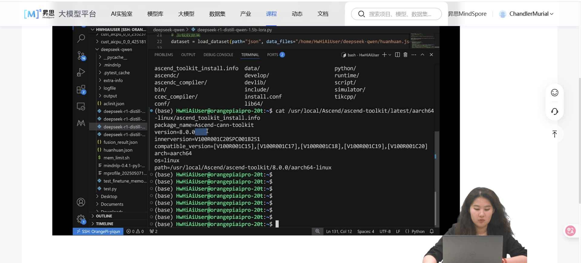Open the Search icon in activity bar
581x263 pixels.
(81, 38)
